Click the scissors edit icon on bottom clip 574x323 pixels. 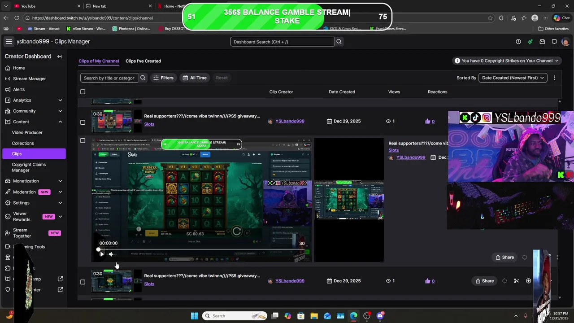point(517,281)
